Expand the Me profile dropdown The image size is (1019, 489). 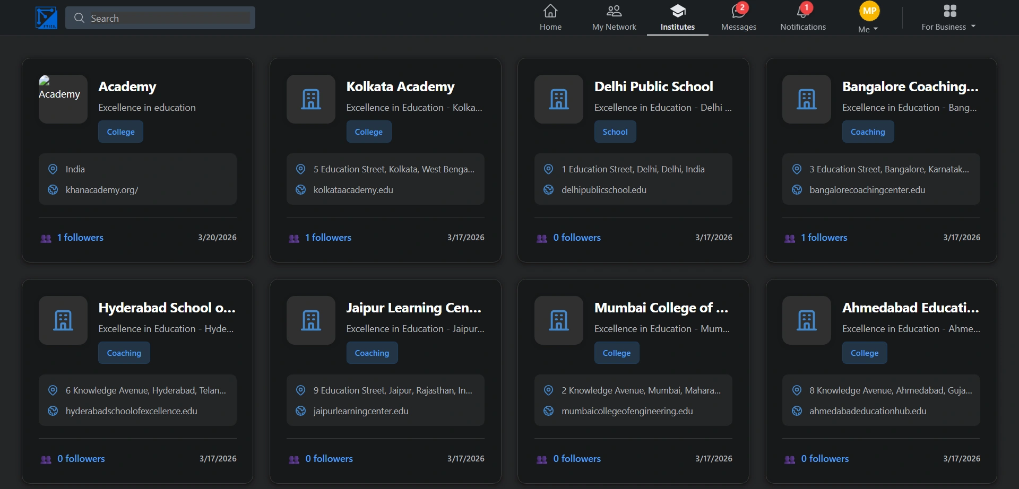coord(868,30)
